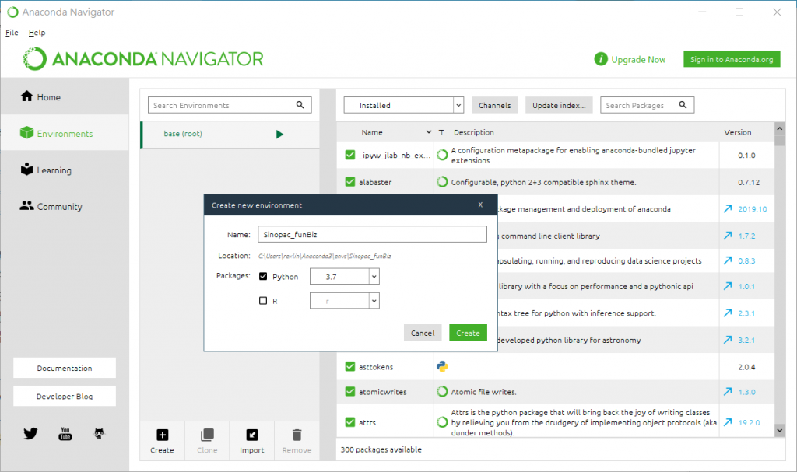Screen dimensions: 797x472
Task: Cancel the new environment dialog
Action: coord(423,333)
